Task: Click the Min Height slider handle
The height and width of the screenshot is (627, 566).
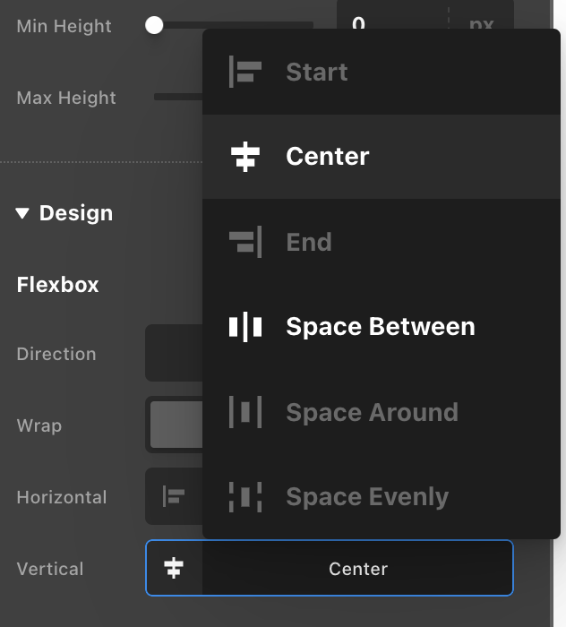Action: (x=154, y=26)
